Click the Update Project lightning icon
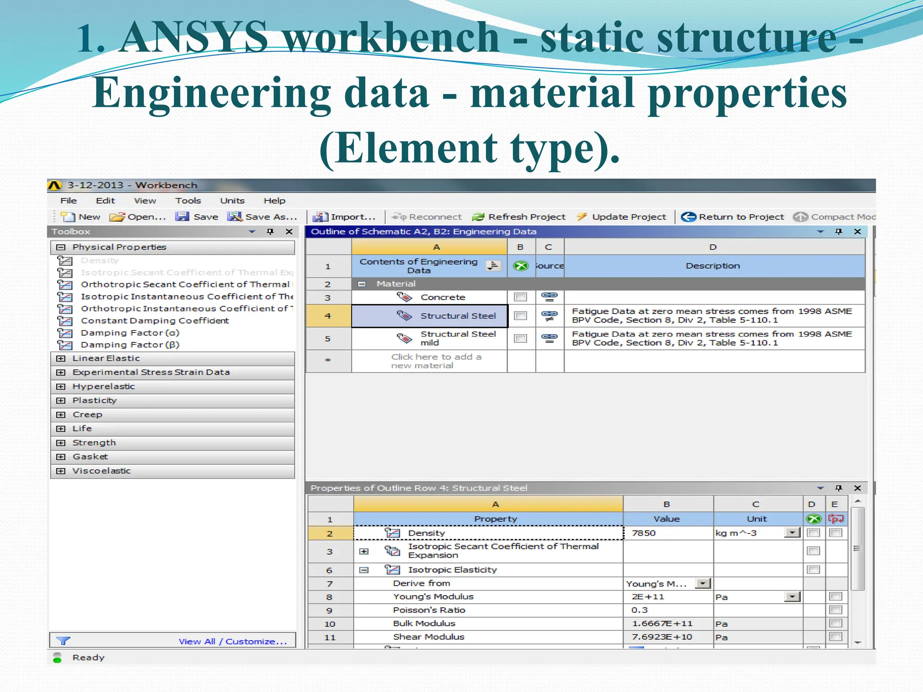 582,217
